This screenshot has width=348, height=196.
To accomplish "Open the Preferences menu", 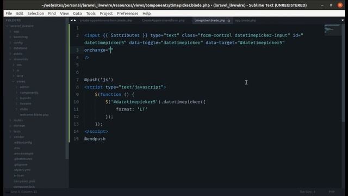I will (128, 13).
